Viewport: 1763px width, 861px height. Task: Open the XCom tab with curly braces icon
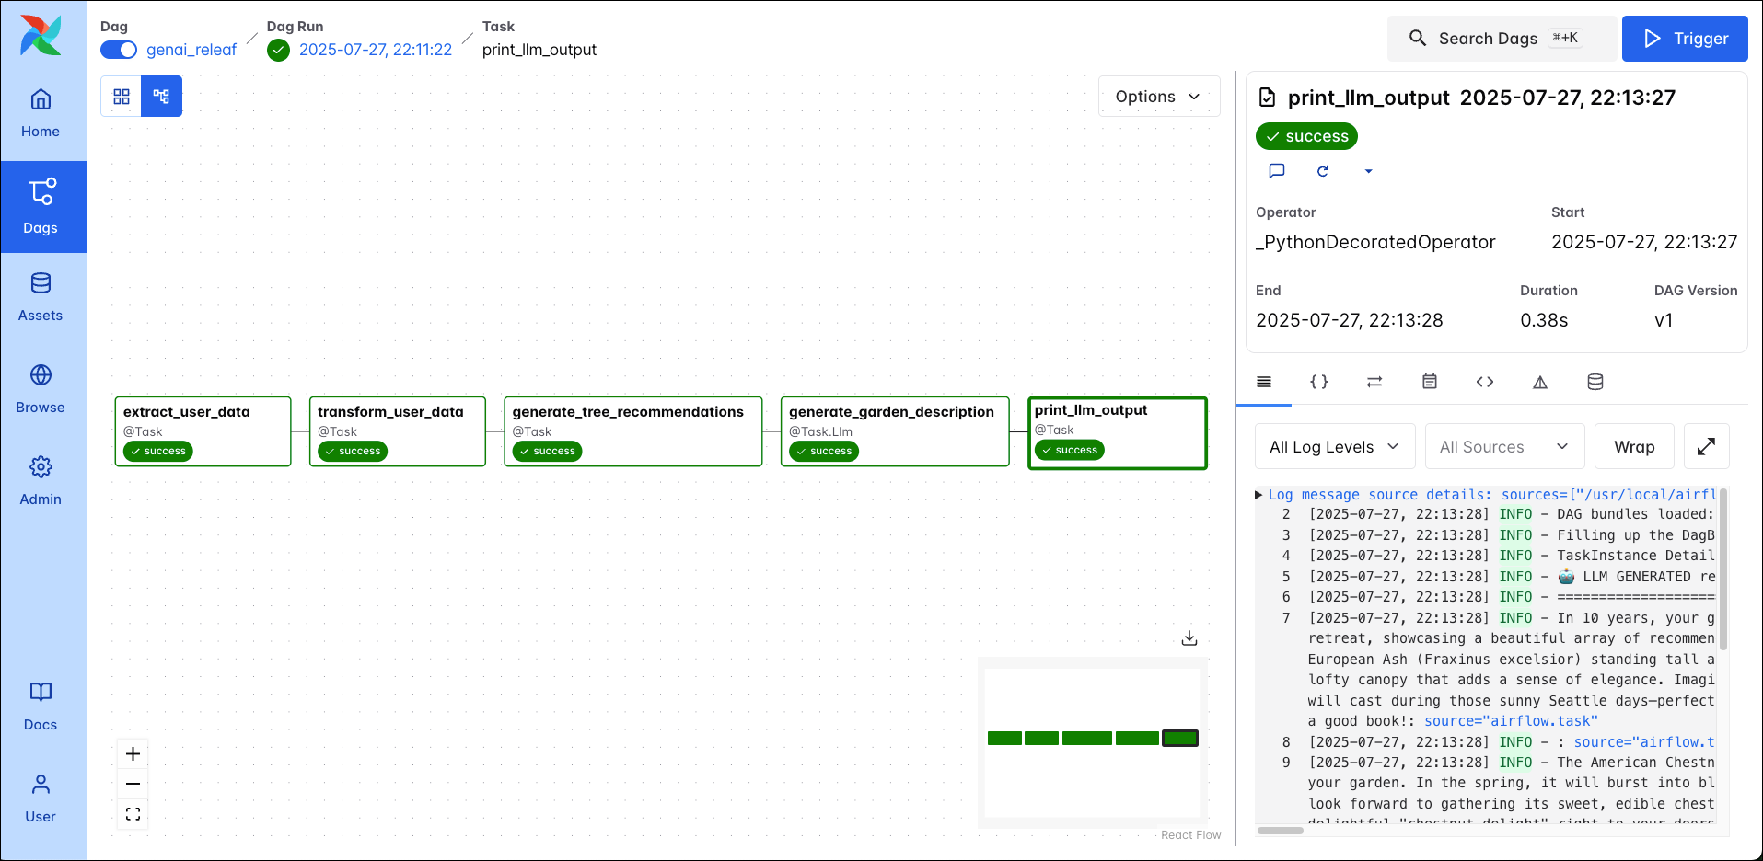pyautogui.click(x=1319, y=382)
